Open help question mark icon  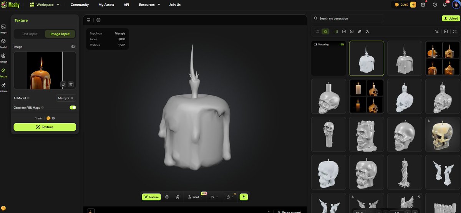click(434, 5)
